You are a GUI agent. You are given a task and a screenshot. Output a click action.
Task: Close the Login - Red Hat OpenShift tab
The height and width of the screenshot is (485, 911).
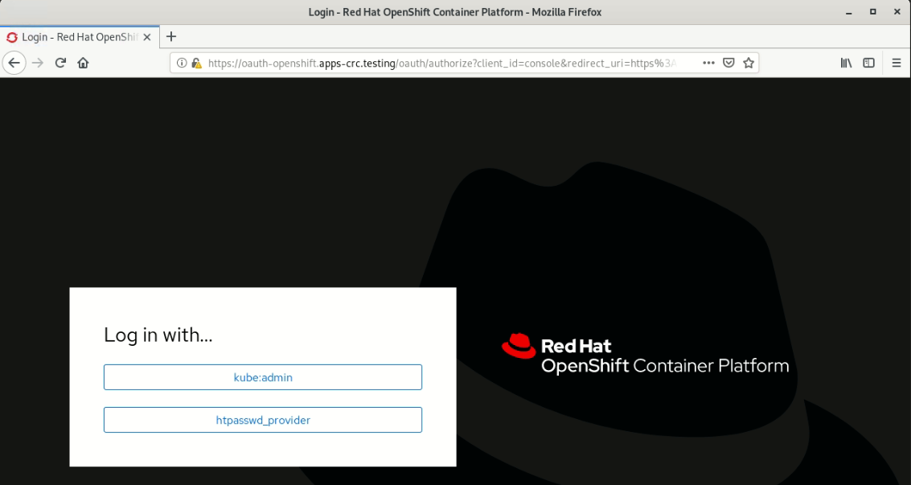tap(147, 37)
